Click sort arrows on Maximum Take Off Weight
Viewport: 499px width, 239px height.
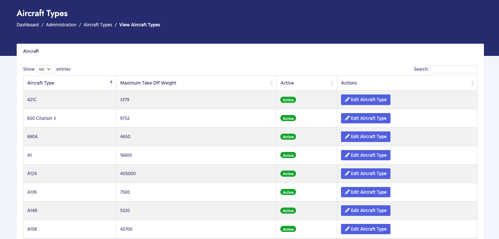tap(271, 83)
